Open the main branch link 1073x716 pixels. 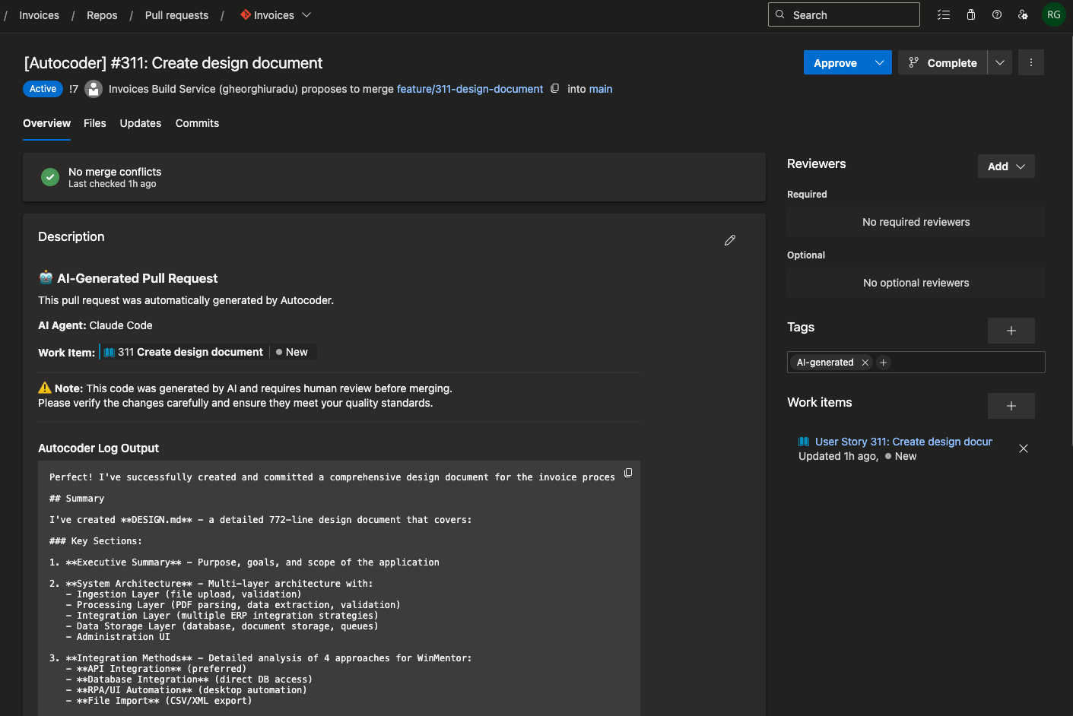tap(601, 89)
